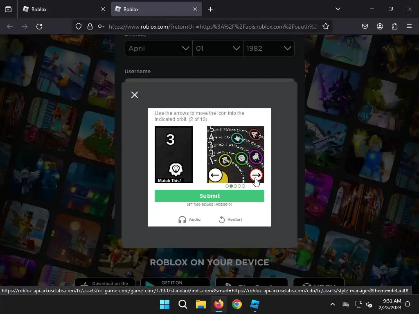Switch to the Audio challenge

(x=189, y=219)
